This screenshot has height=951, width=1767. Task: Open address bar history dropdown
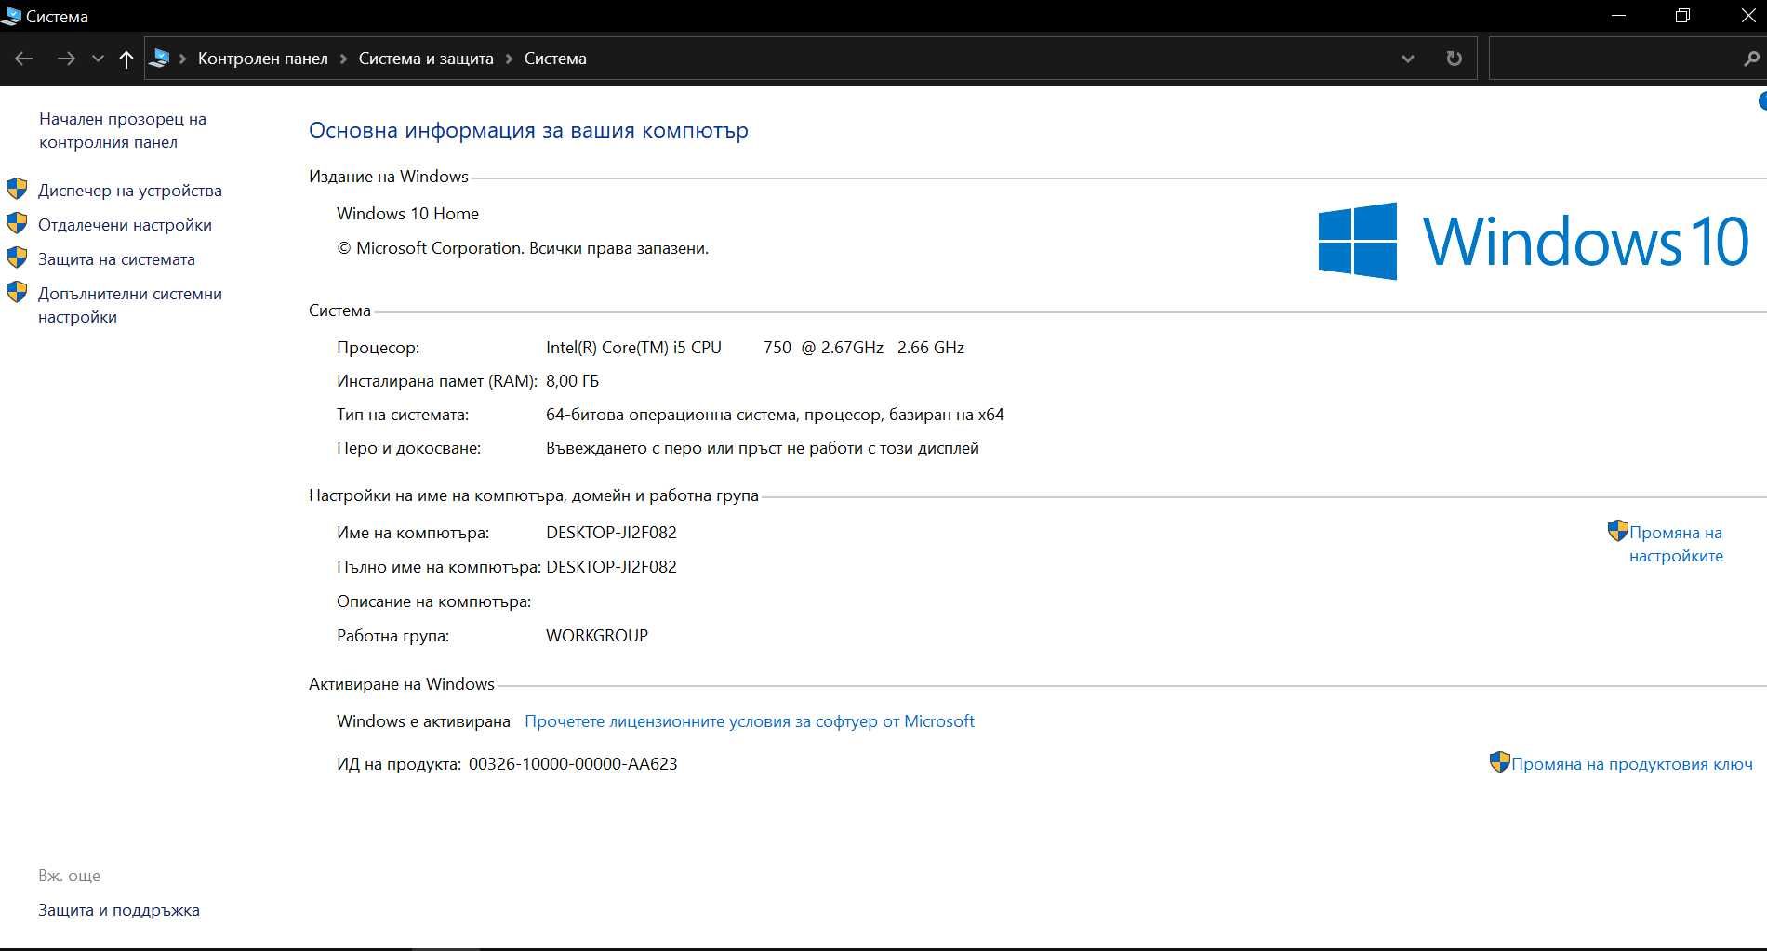pos(1407,59)
